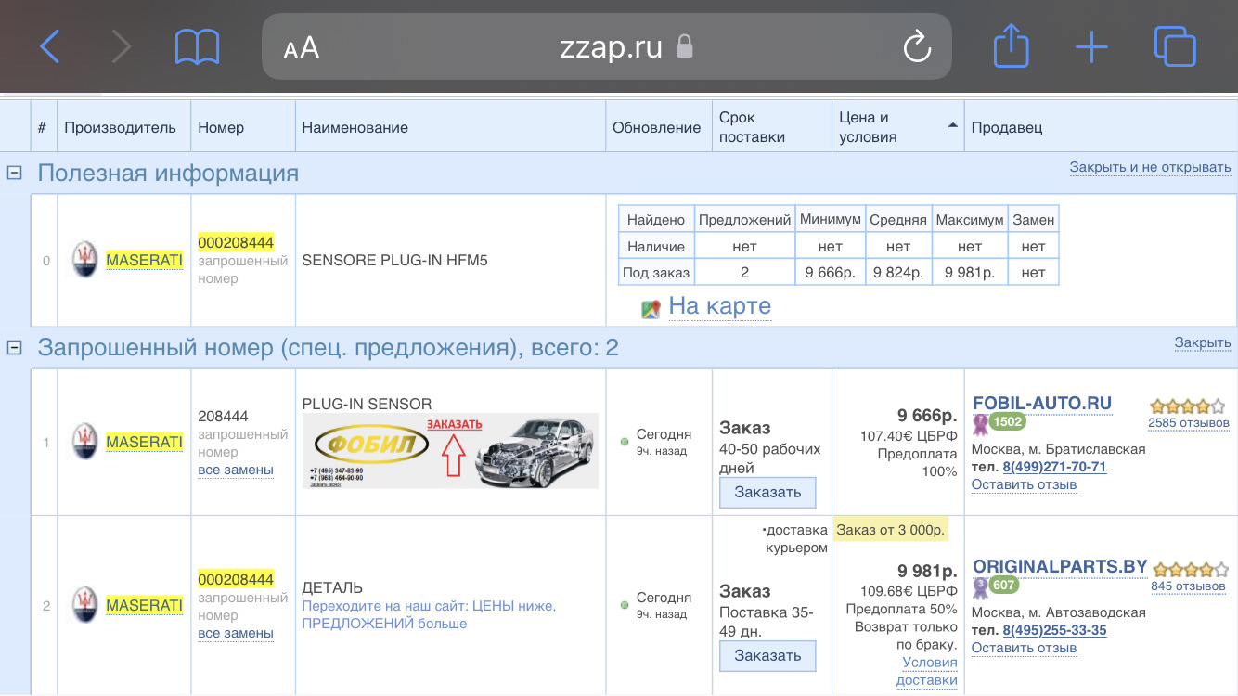Click the Продавец column header

1007,127
